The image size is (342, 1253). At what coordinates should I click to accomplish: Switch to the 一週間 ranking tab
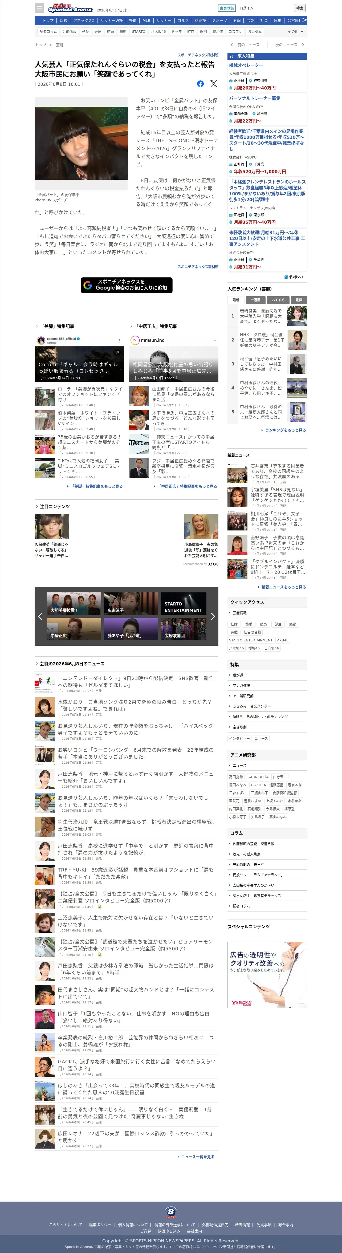(255, 300)
